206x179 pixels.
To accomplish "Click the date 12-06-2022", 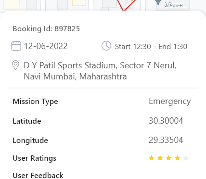I will (46, 46).
